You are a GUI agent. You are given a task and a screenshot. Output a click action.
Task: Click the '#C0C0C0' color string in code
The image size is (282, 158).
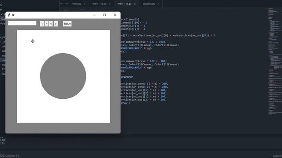(127, 77)
